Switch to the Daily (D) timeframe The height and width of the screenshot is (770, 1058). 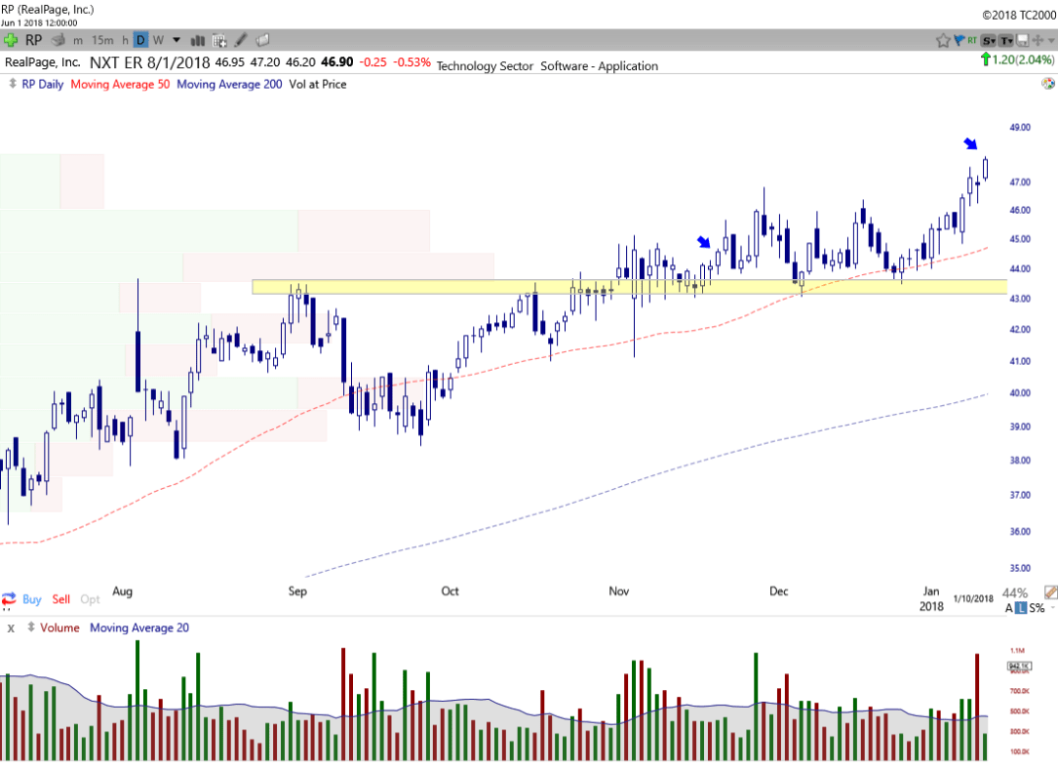pos(140,40)
